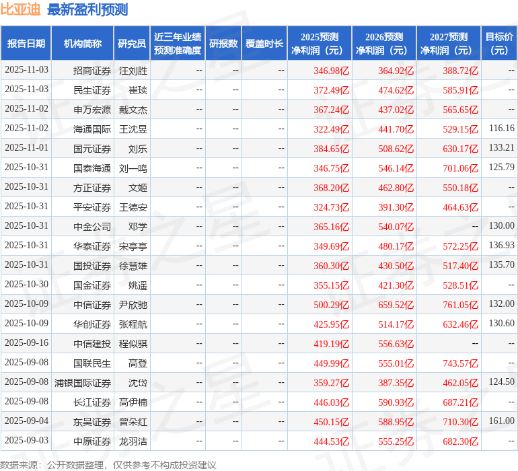Click analyst name 崔琰
Viewport: 518px width, 471px height.
(138, 90)
